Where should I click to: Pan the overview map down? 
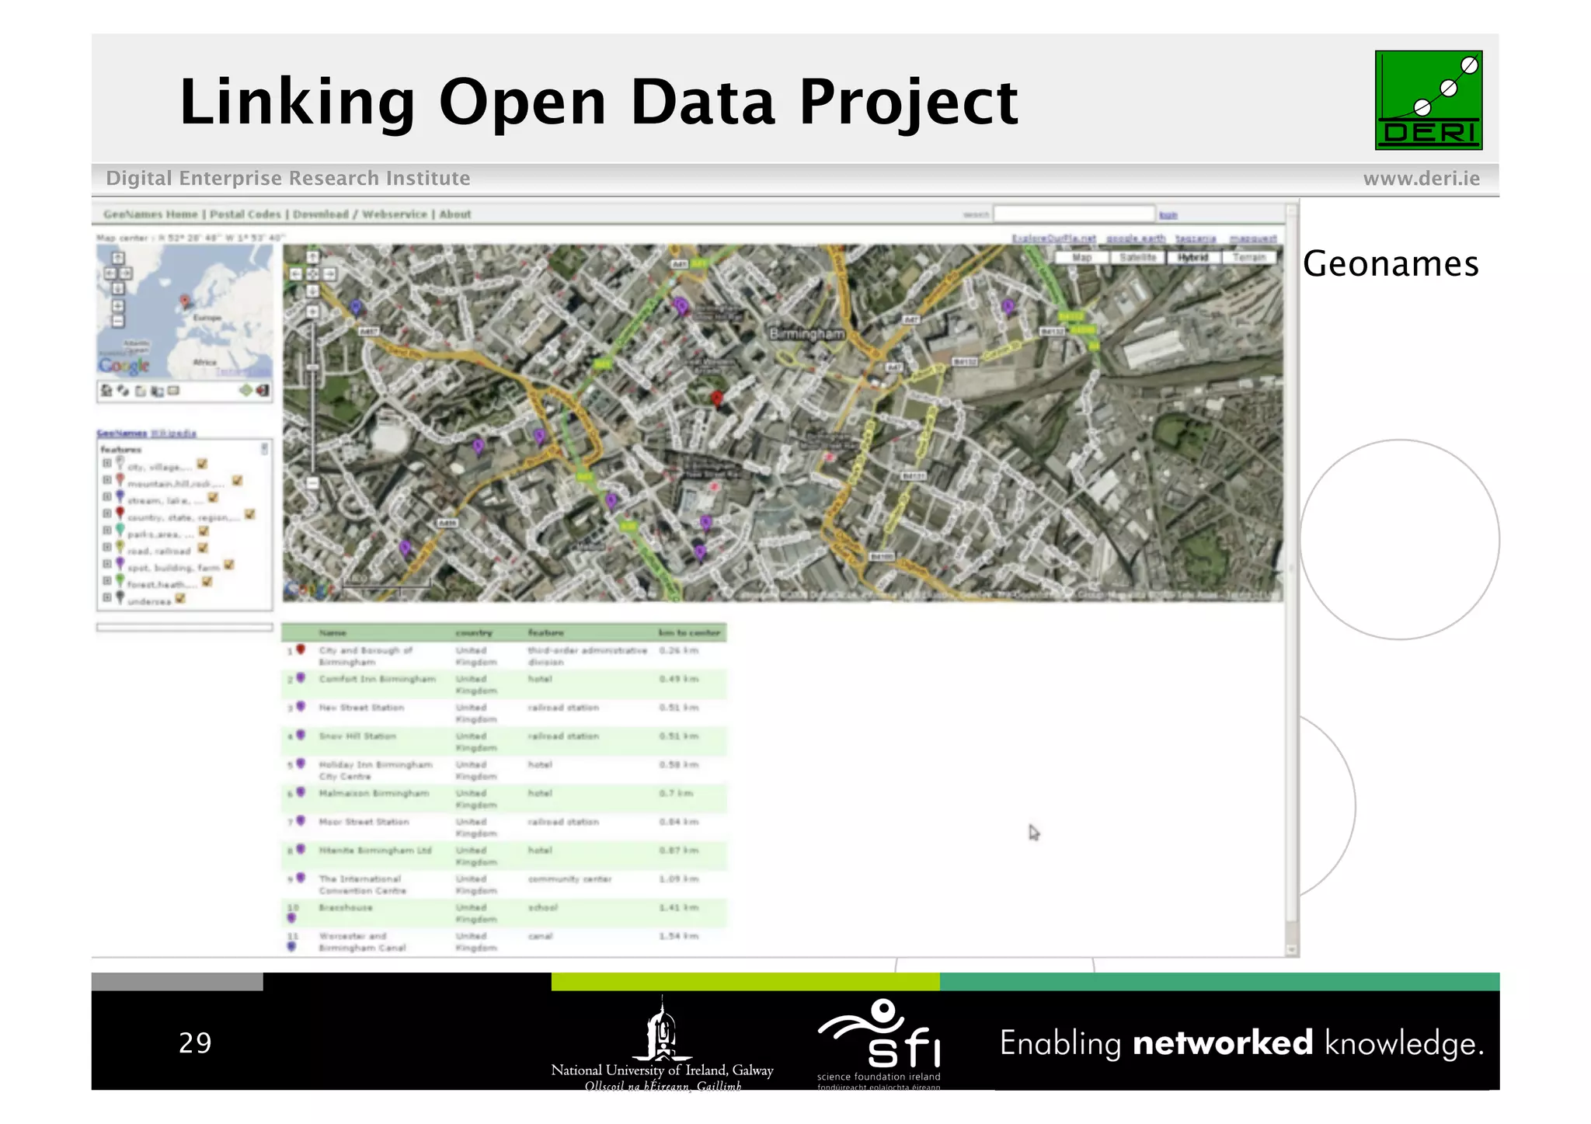(x=118, y=288)
